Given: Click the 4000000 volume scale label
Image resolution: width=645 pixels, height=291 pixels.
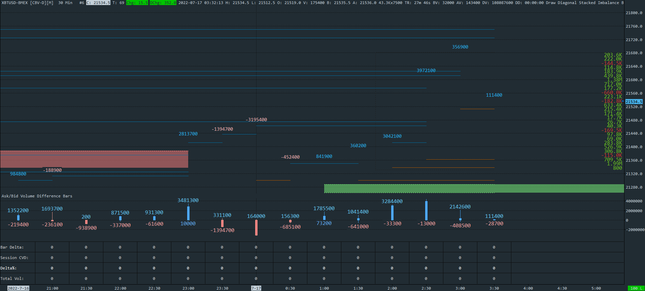Looking at the screenshot, I should [634, 201].
